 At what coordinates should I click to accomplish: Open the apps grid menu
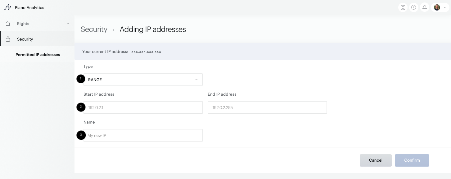coord(403,7)
